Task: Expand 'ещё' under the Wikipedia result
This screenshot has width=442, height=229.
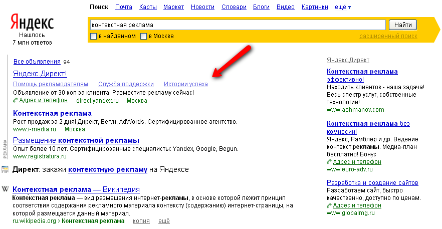Action: [164, 221]
